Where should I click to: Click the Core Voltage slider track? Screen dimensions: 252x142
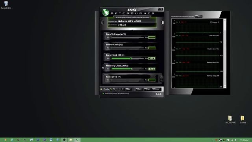[127, 37]
